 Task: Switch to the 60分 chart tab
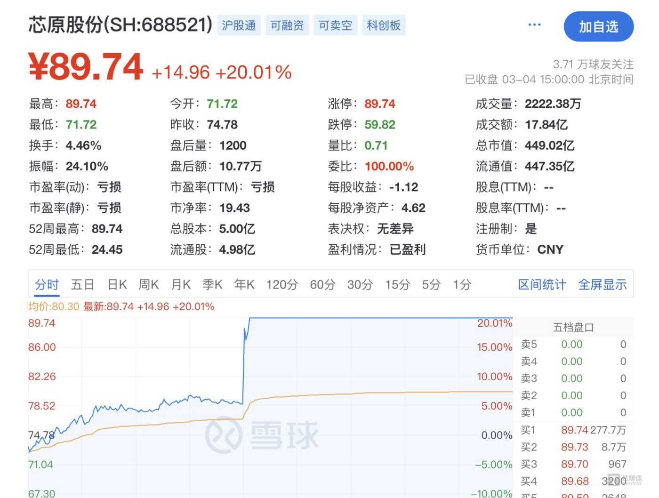click(322, 285)
